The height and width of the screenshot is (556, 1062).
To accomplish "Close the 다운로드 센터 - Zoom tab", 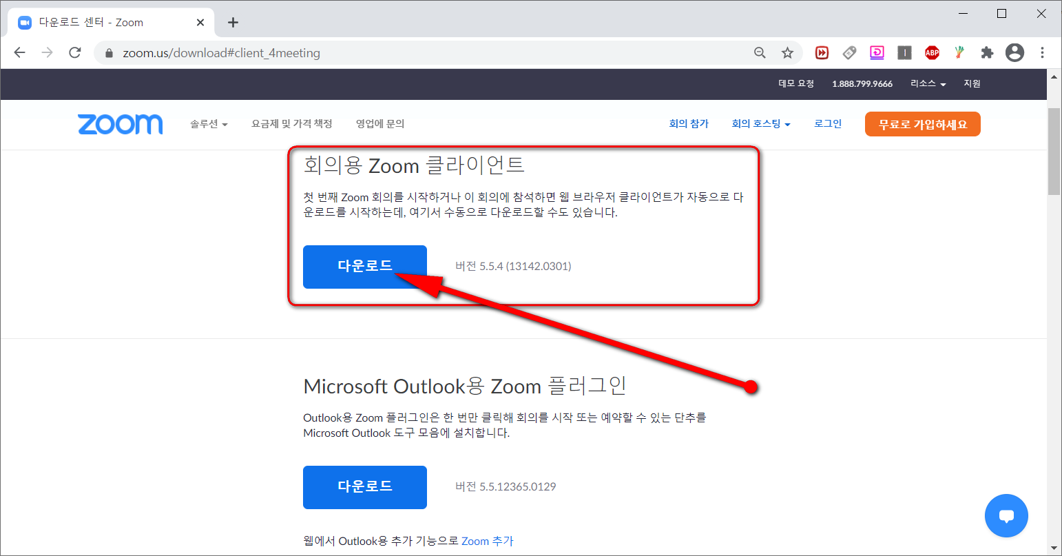I will point(200,23).
